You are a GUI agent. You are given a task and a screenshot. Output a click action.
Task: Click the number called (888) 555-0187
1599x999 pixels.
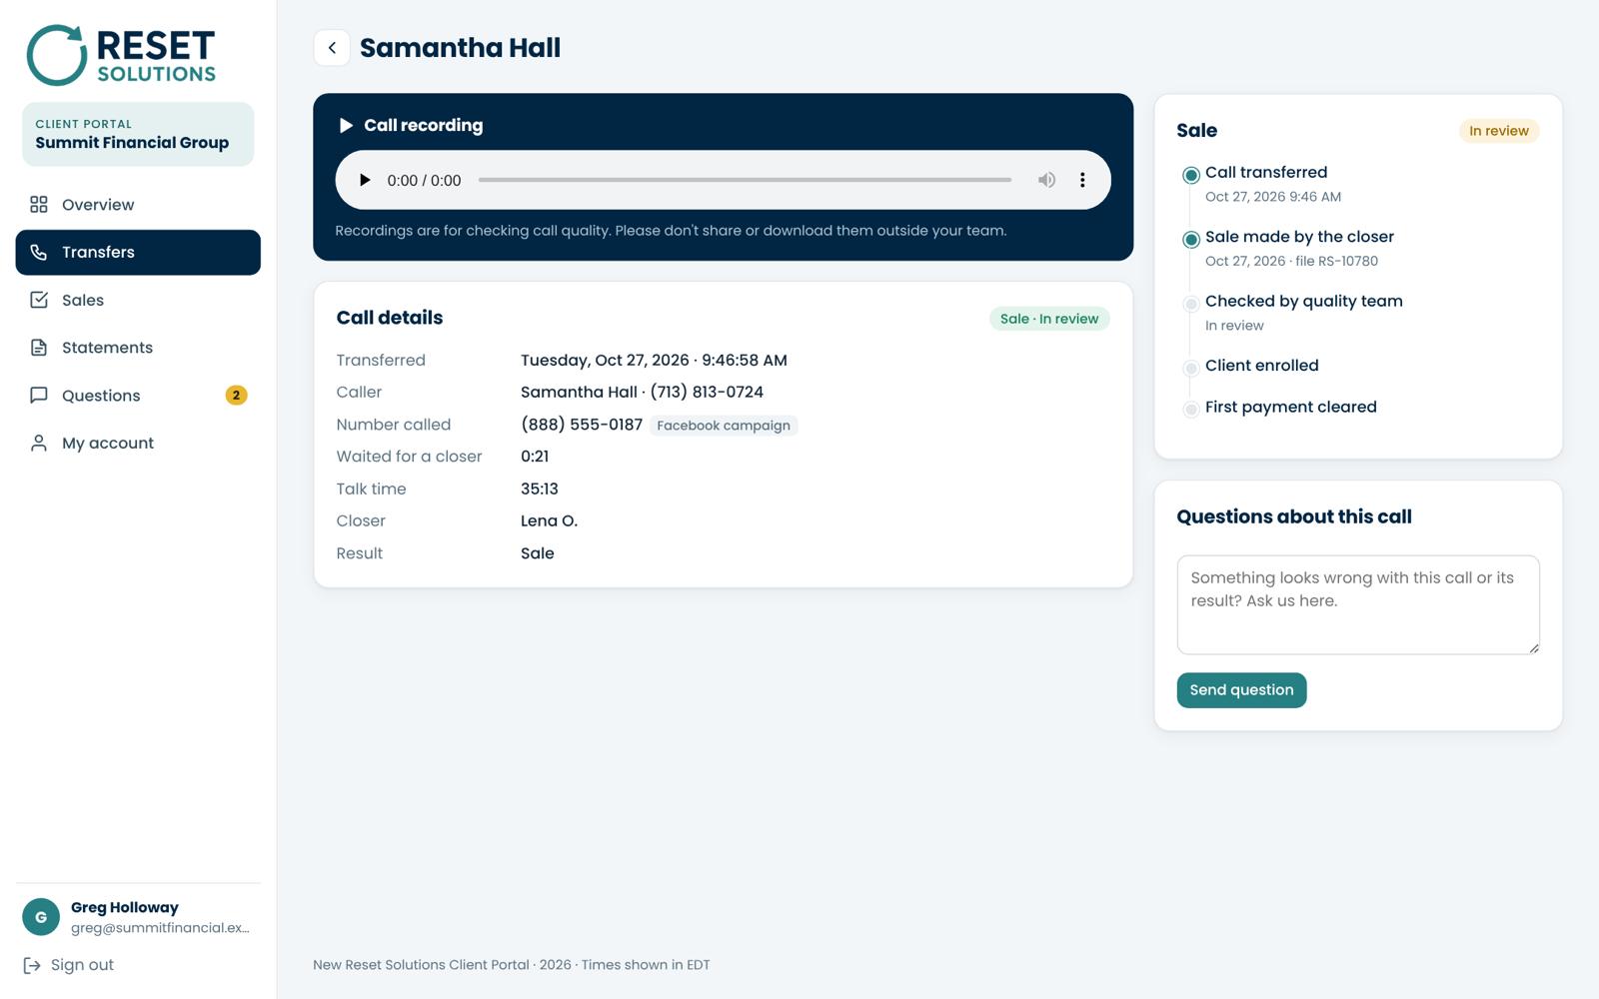[x=582, y=425]
